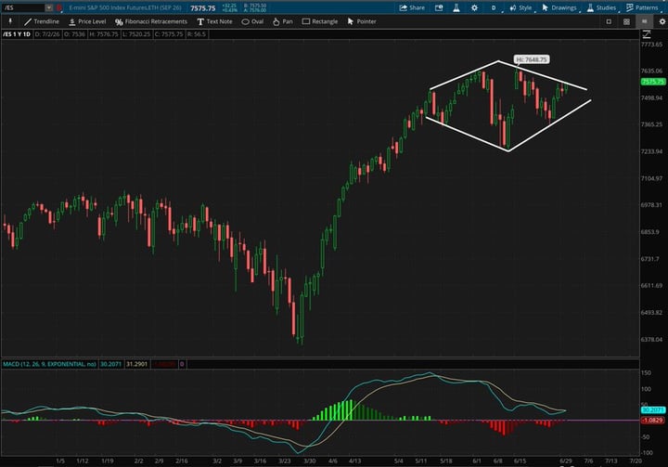The height and width of the screenshot is (467, 668).
Task: Select the Text Note tool
Action: 214,21
